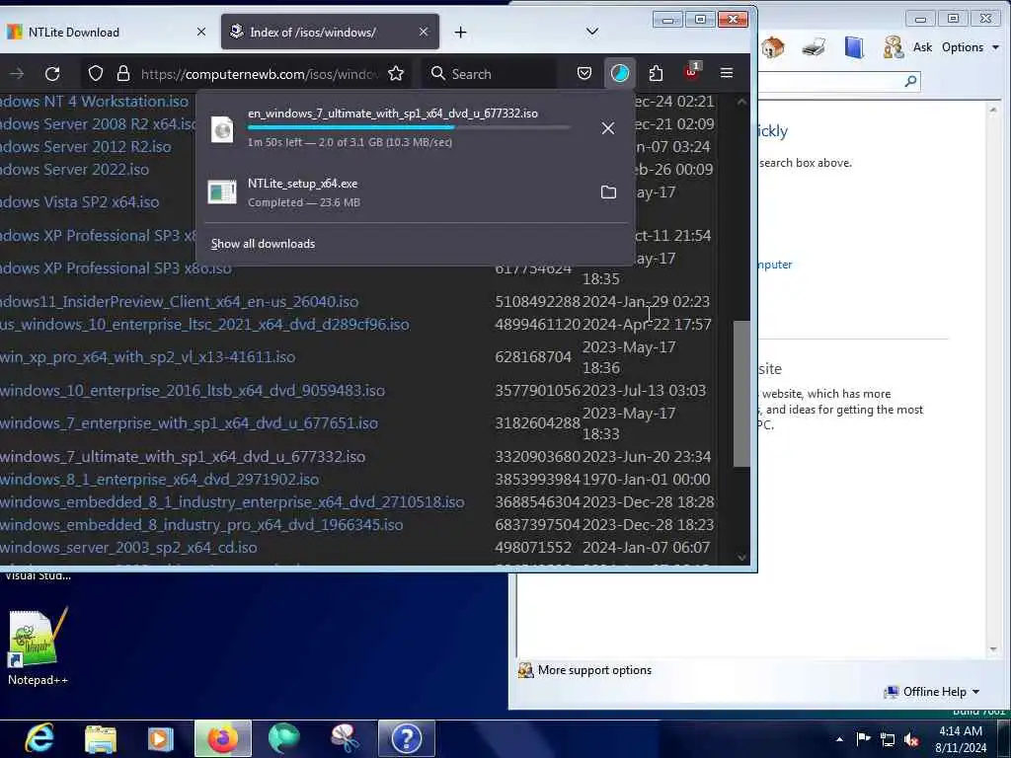The image size is (1011, 758).
Task: Click the Firefox Search box
Action: (490, 74)
